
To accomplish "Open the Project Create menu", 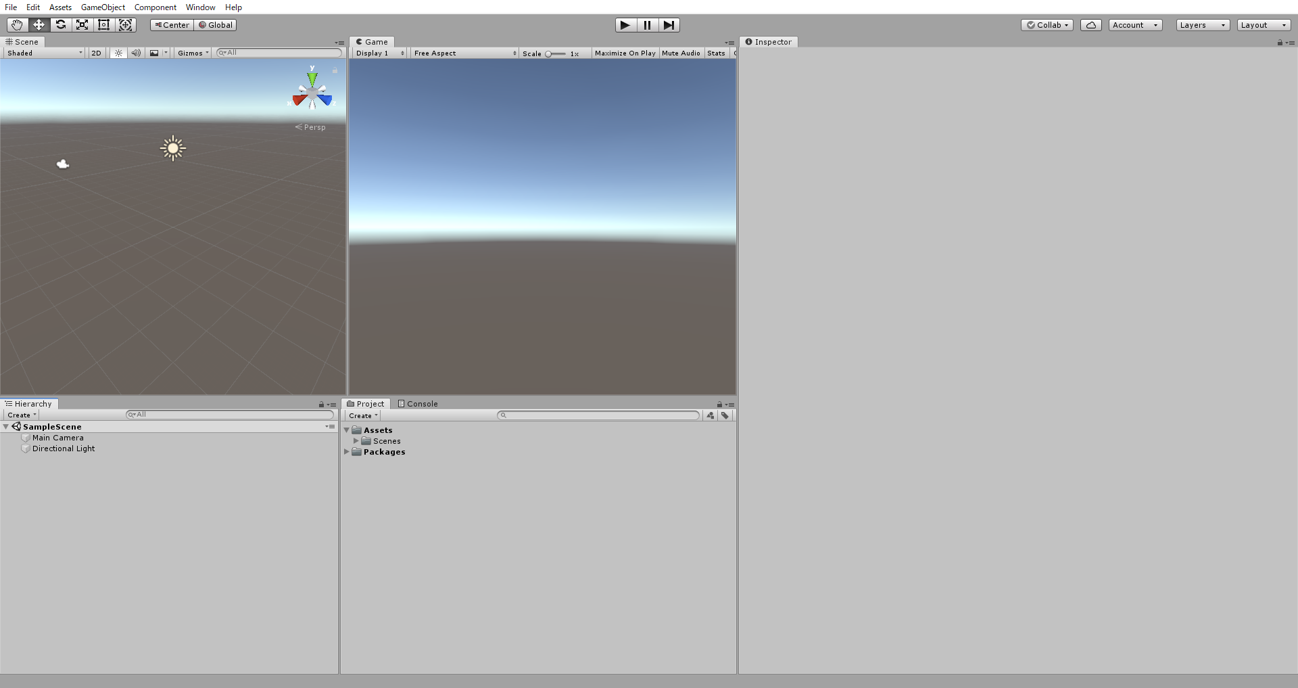I will (363, 415).
